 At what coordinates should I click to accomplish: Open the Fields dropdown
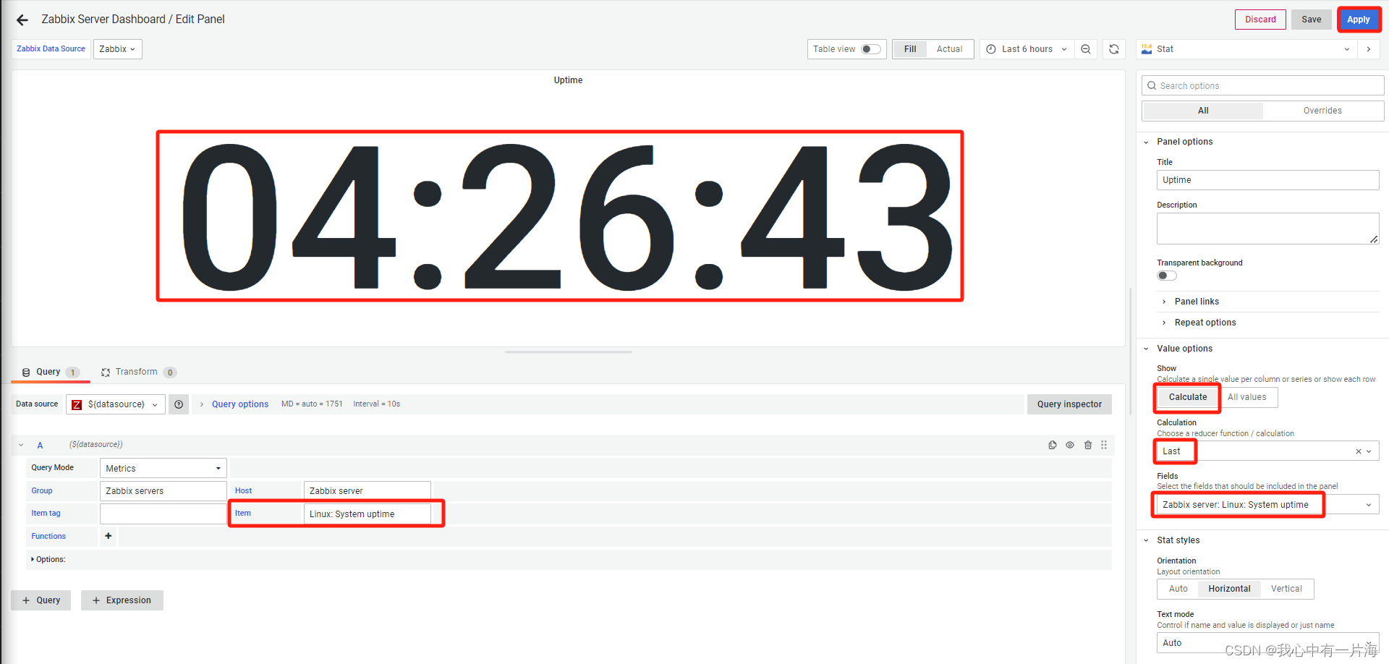(1267, 505)
